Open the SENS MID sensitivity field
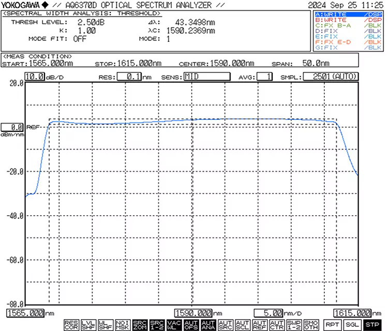Screen dimensions: 388x331 coord(208,77)
